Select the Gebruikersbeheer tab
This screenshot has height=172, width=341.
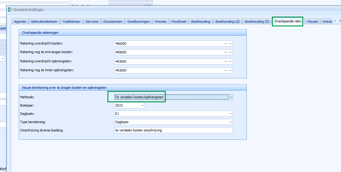[x=44, y=21]
